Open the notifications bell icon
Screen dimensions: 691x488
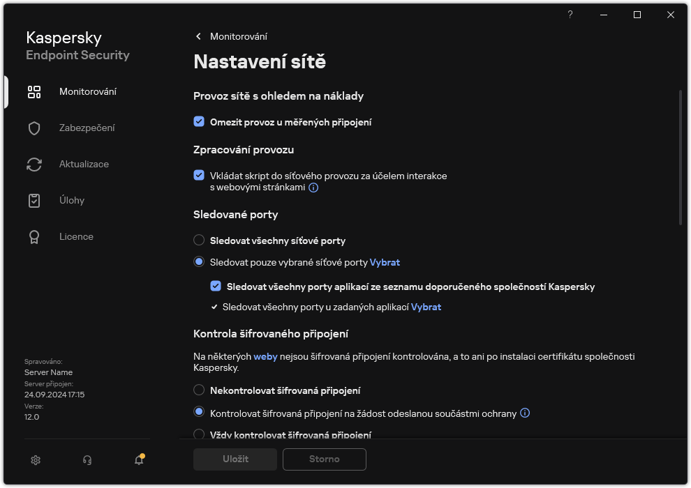point(139,460)
